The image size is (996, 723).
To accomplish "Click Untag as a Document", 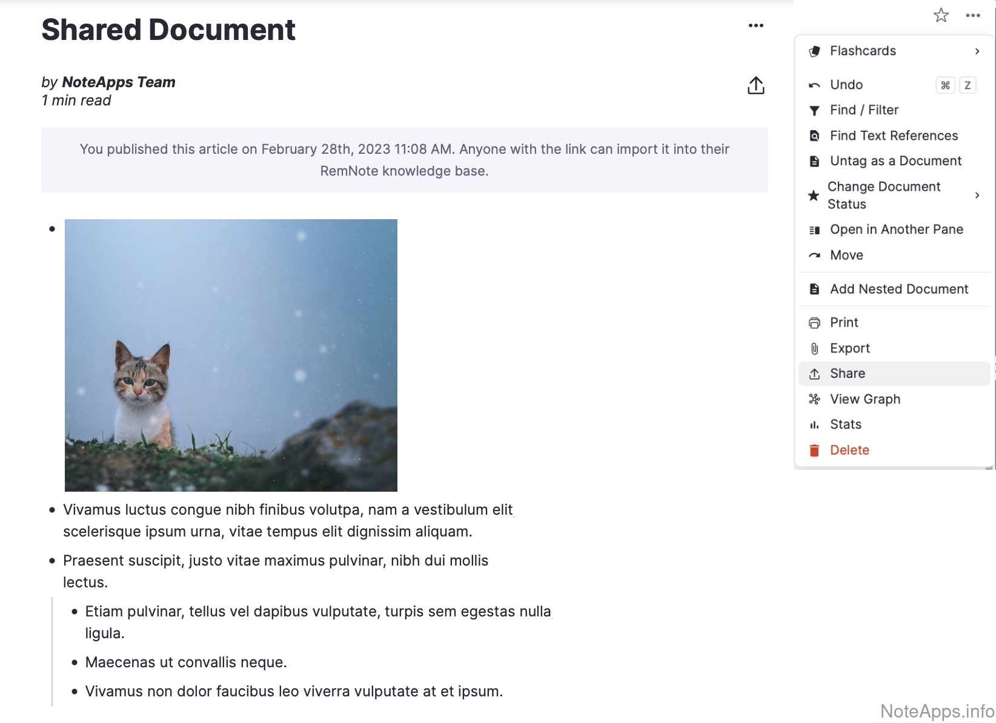I will pos(895,161).
